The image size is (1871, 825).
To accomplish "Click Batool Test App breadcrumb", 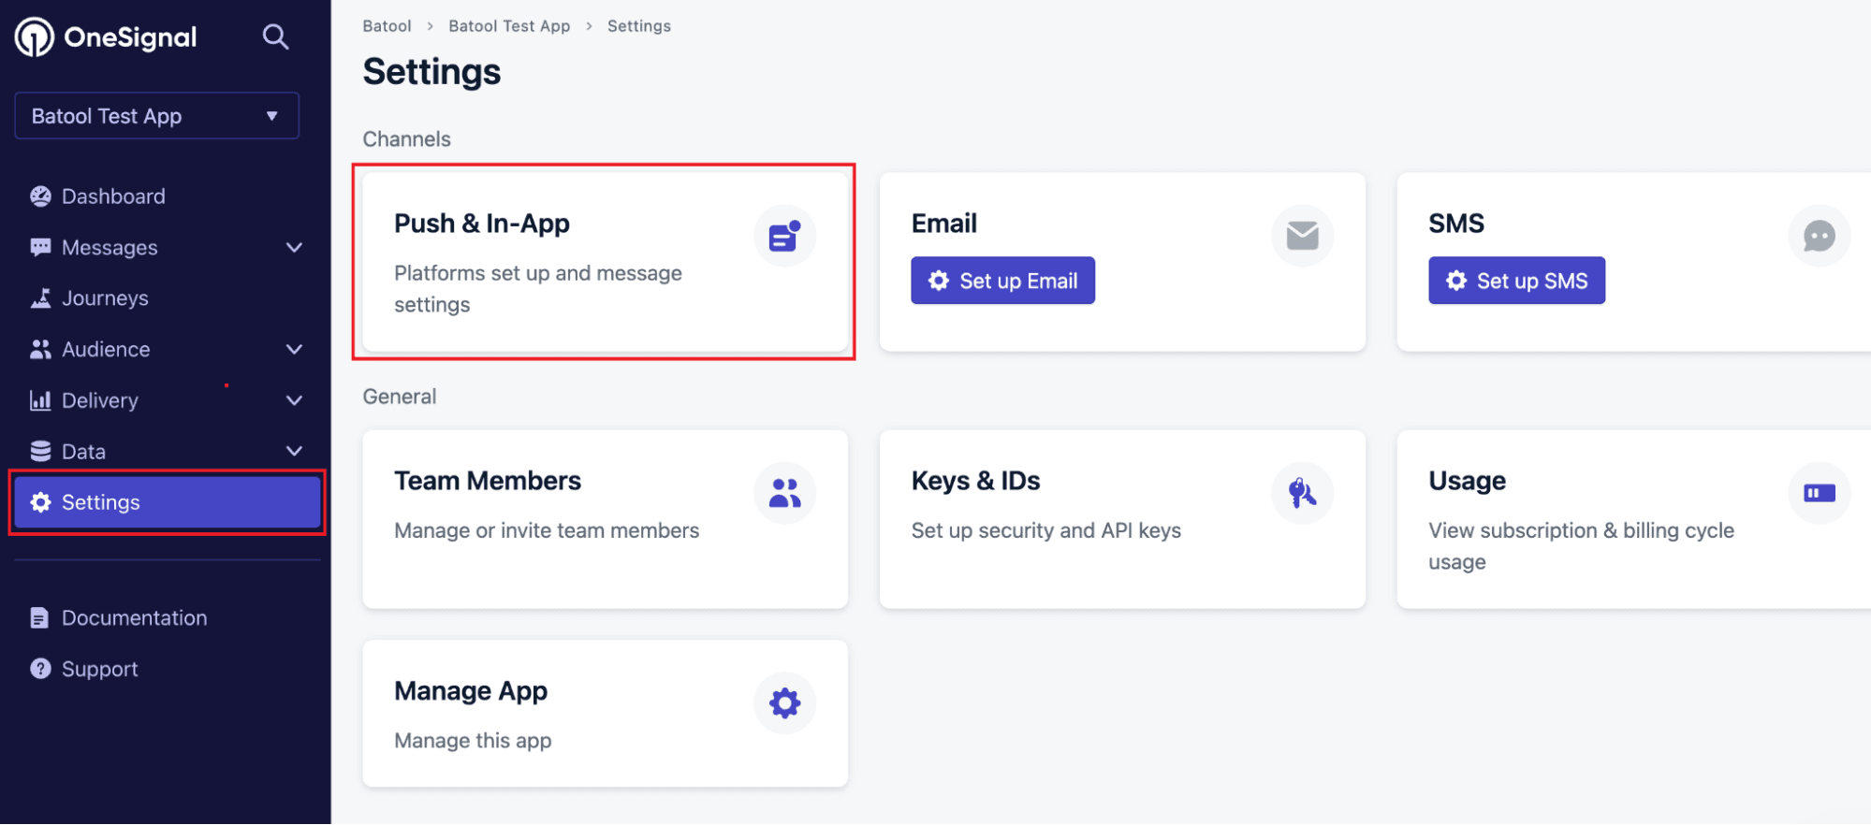I will (x=509, y=26).
